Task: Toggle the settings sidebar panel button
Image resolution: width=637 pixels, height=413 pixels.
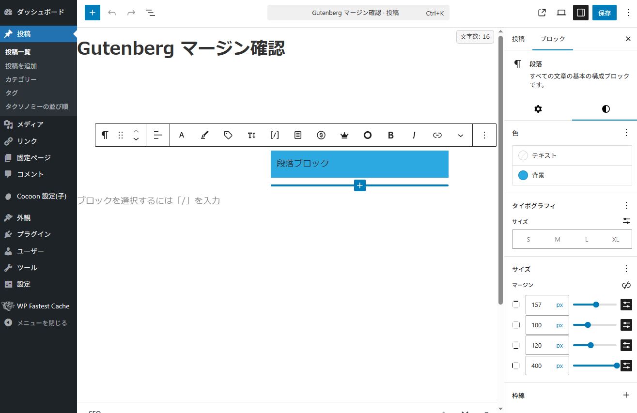Action: [x=580, y=13]
